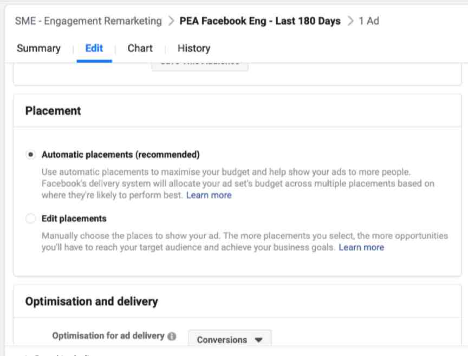Select Edit placements radio button
Image resolution: width=468 pixels, height=356 pixels.
point(30,219)
